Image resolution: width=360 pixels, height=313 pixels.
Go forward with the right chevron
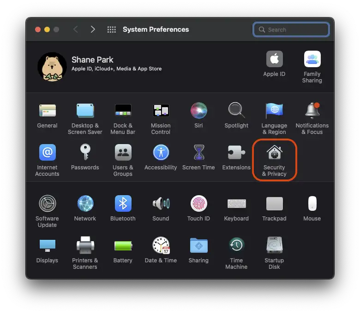point(93,29)
